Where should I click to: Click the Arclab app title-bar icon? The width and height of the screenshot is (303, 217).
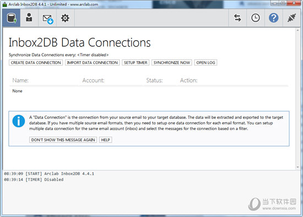pos(4,4)
